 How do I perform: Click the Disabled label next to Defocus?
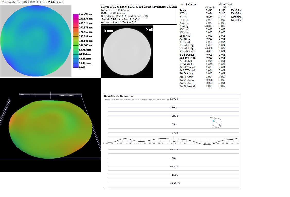coord(236,20)
